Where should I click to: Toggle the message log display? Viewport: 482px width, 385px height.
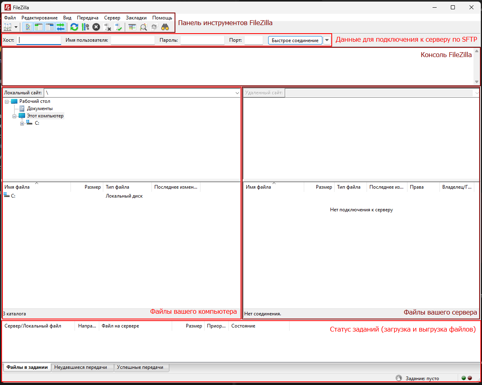28,27
